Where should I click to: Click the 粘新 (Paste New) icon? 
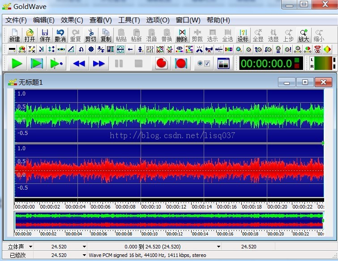136,35
